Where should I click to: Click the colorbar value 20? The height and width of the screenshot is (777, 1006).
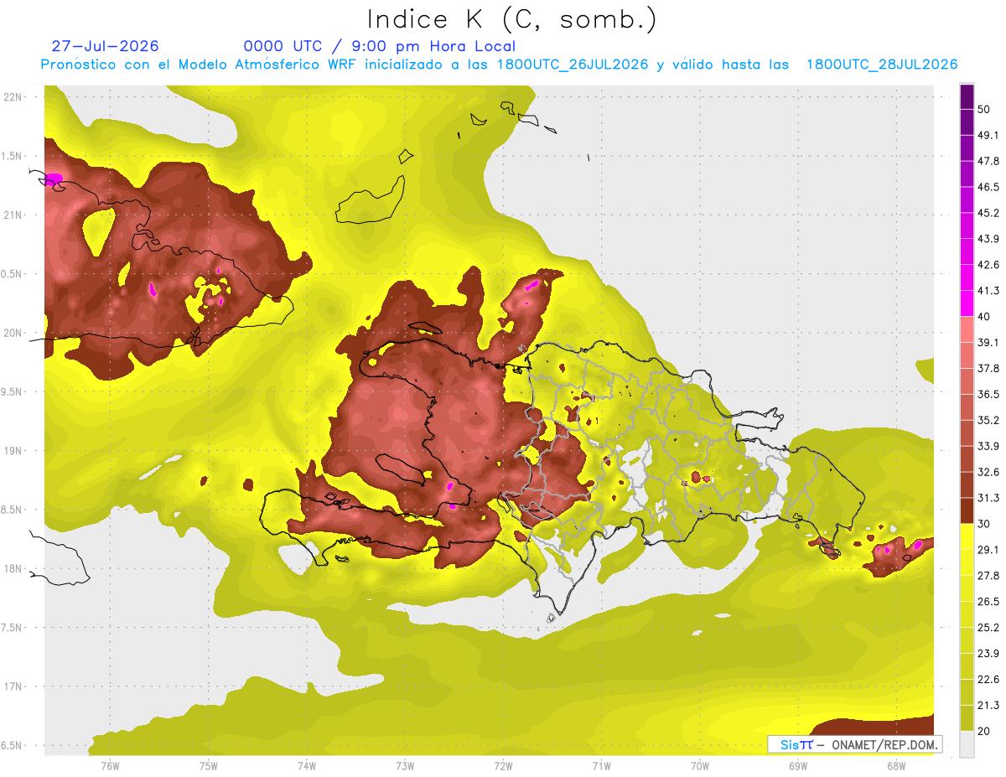pyautogui.click(x=984, y=731)
